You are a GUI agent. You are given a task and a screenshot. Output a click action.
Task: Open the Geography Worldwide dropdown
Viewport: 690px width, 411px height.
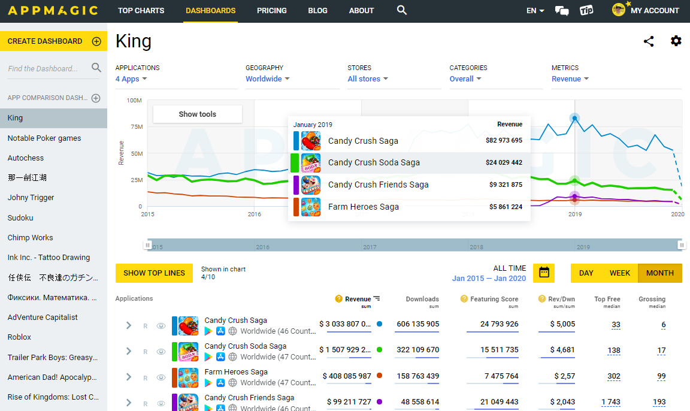267,79
